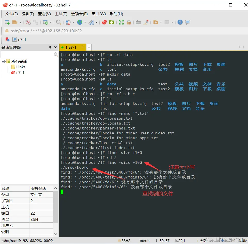Click the 协议 value SSH cell
The width and height of the screenshot is (248, 244).
[41, 219]
